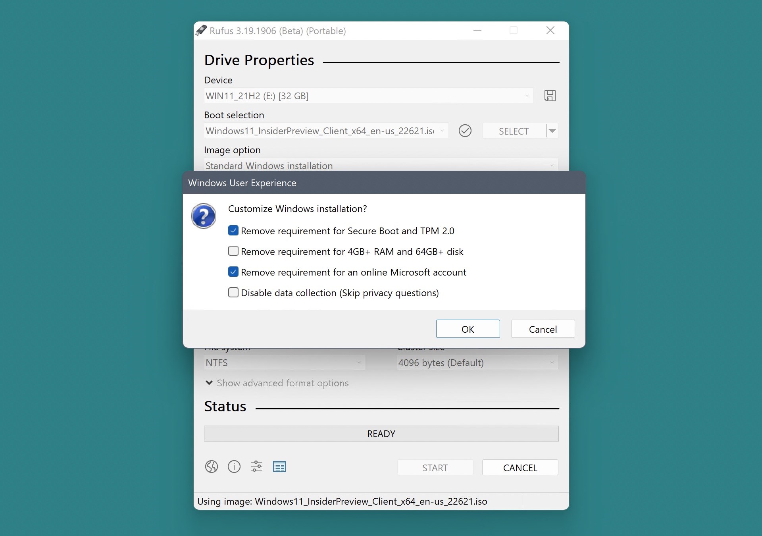762x536 pixels.
Task: Toggle Remove requirement for Secure Boot and TPM 2.0
Action: pos(233,230)
